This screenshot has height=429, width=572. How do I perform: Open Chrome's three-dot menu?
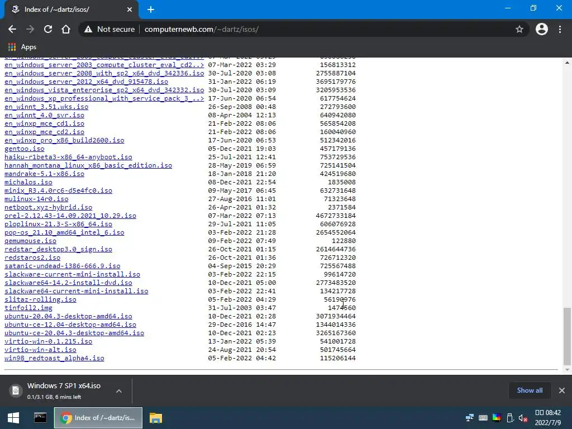coord(560,29)
